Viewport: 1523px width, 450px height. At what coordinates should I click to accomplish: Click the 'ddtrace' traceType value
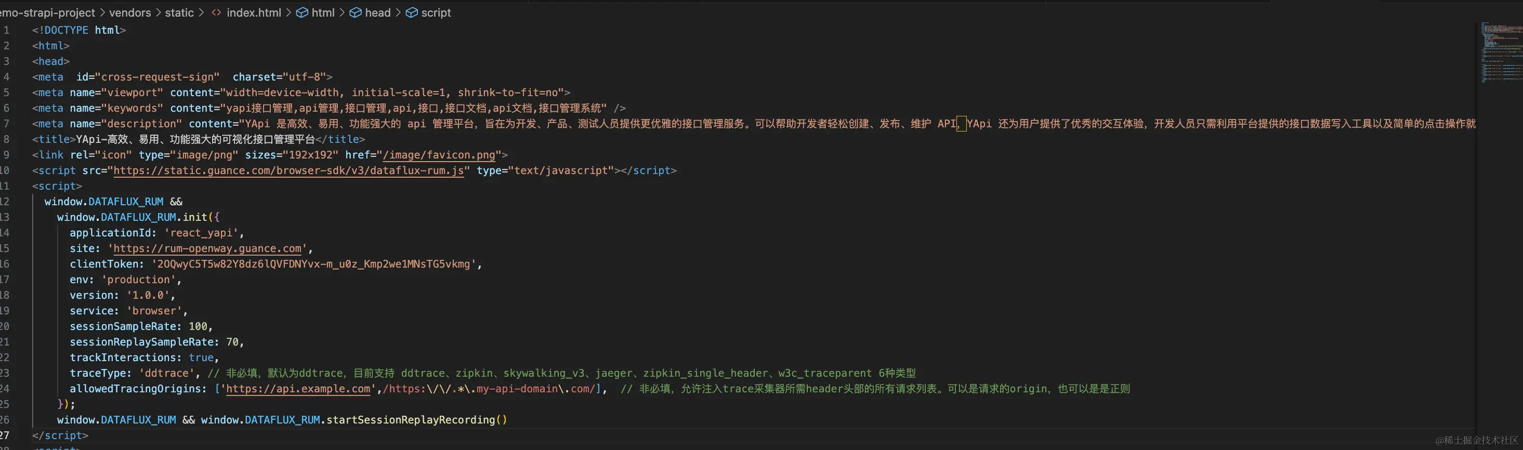(167, 373)
